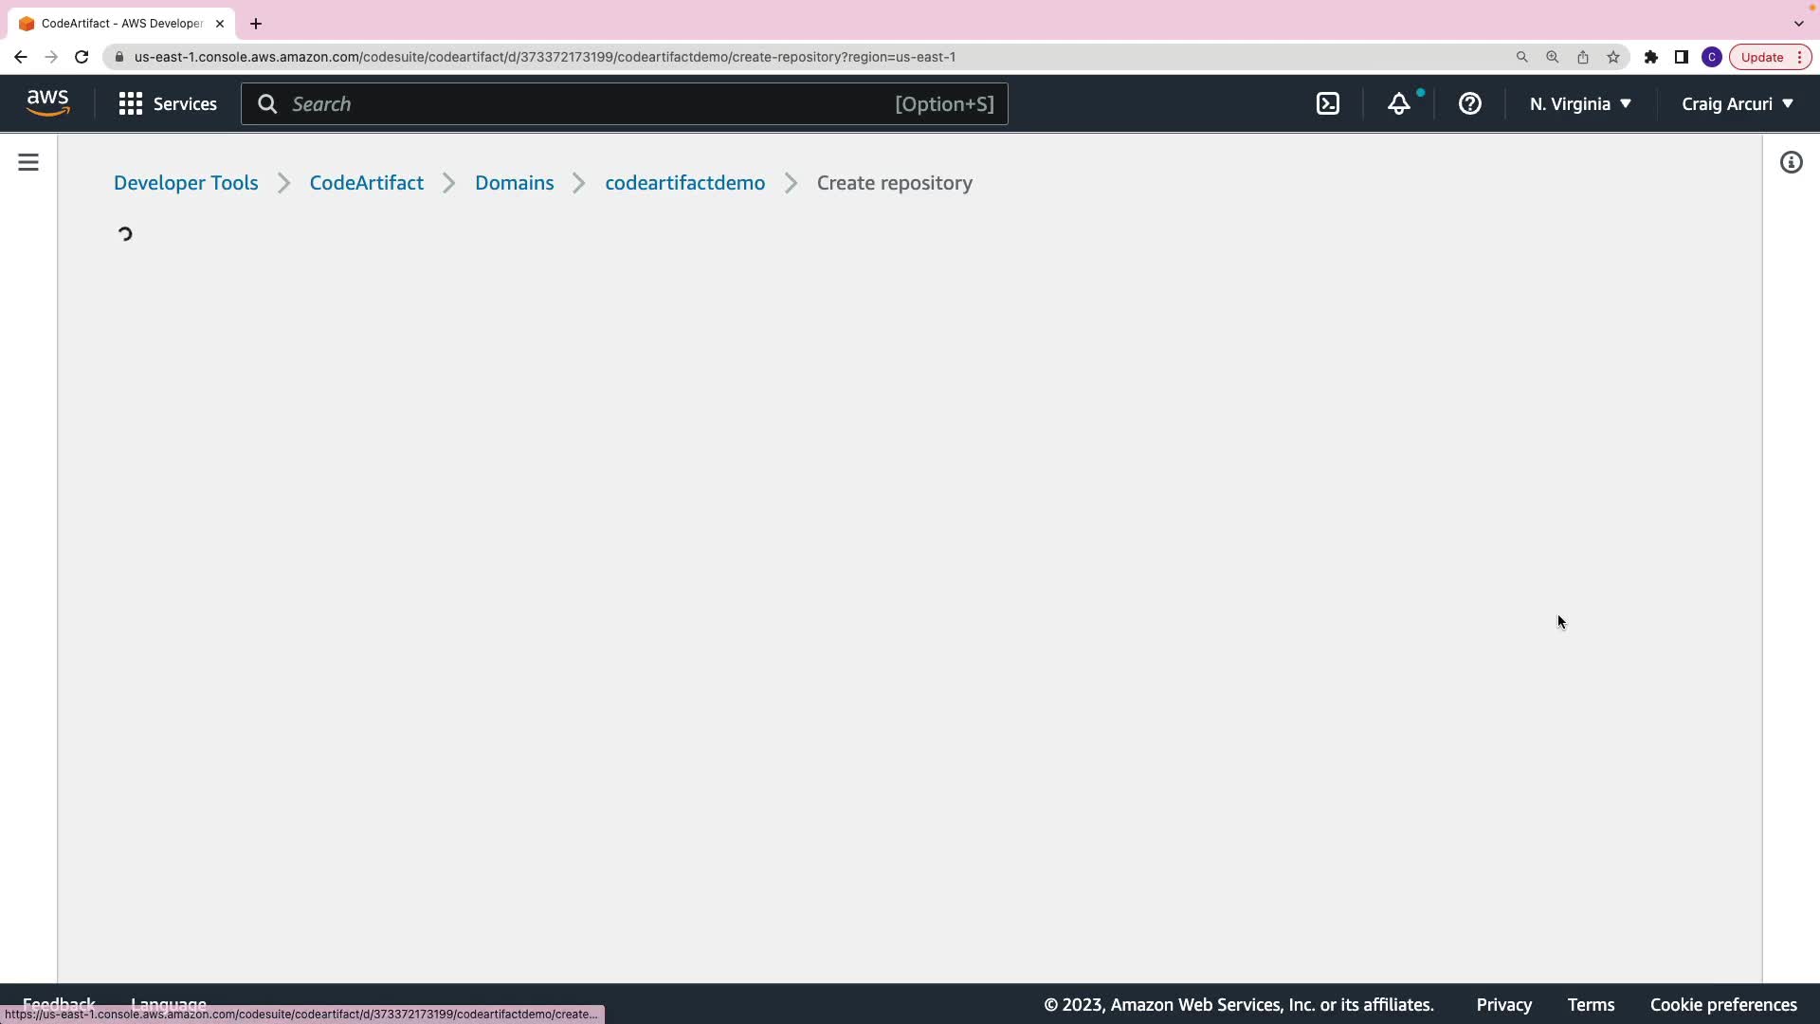The height and width of the screenshot is (1024, 1820).
Task: Expand the N. Virginia region dropdown
Action: pos(1580,104)
